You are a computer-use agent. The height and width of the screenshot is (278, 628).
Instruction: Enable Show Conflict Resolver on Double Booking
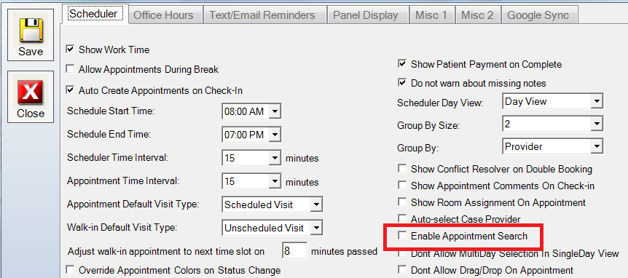pos(402,169)
